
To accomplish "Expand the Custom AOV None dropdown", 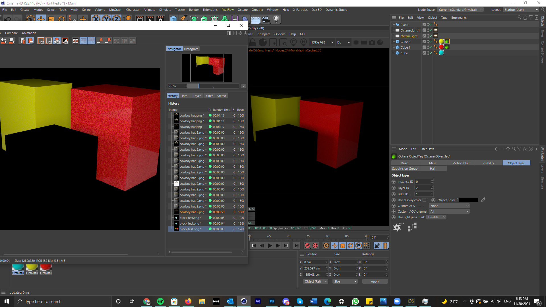I will tap(449, 206).
